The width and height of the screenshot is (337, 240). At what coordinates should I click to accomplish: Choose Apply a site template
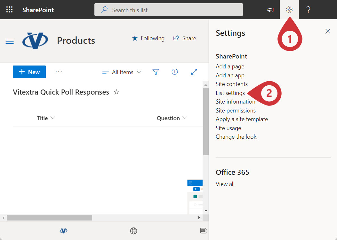(x=242, y=119)
